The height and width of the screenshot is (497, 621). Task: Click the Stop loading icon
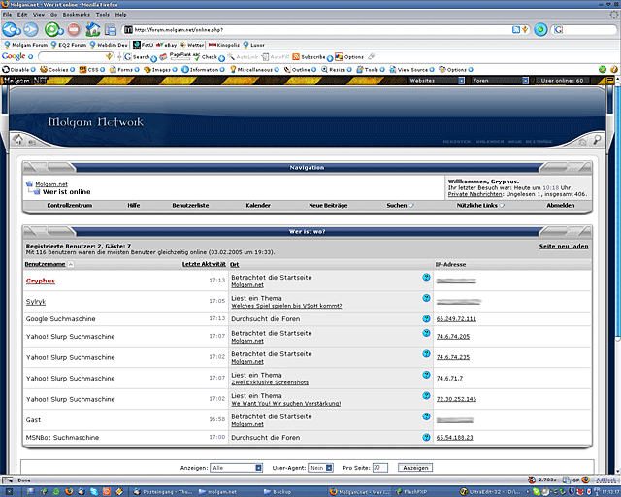point(73,29)
